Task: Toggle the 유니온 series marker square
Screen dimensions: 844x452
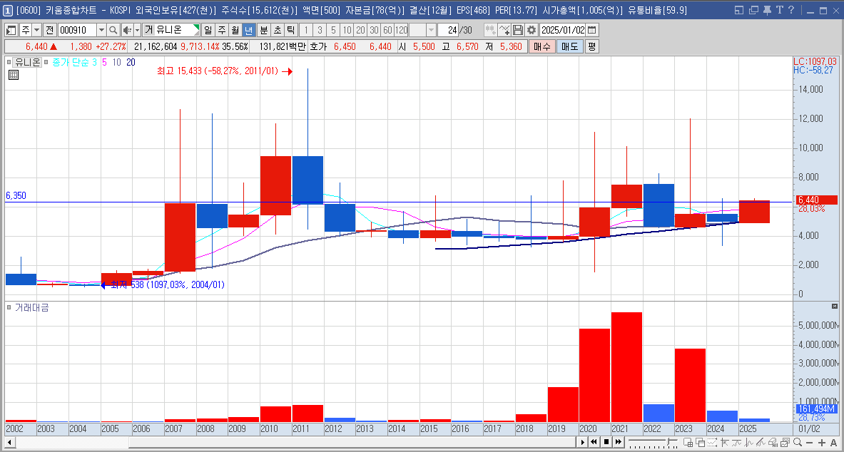Action: [x=10, y=63]
